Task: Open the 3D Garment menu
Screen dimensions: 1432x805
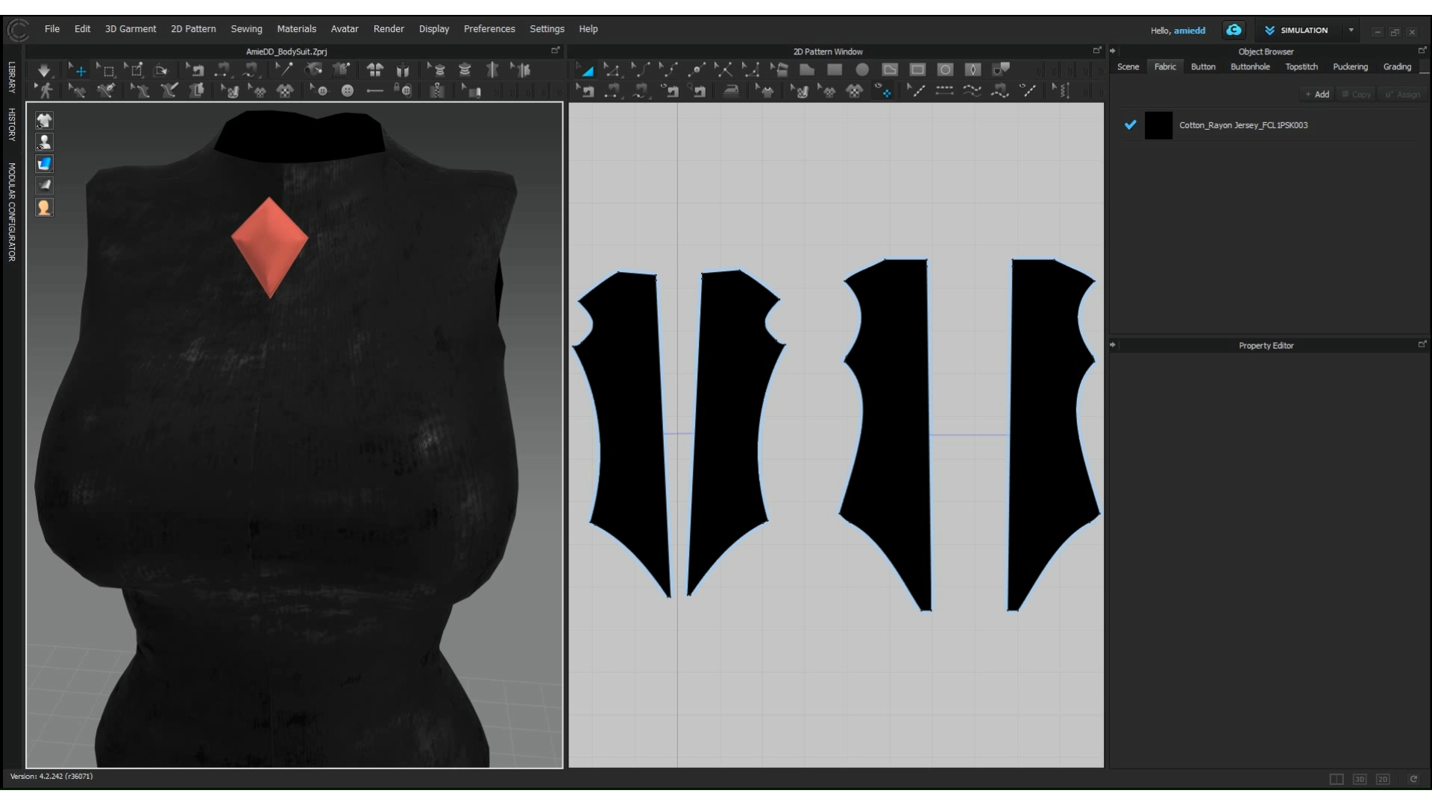Action: point(131,29)
